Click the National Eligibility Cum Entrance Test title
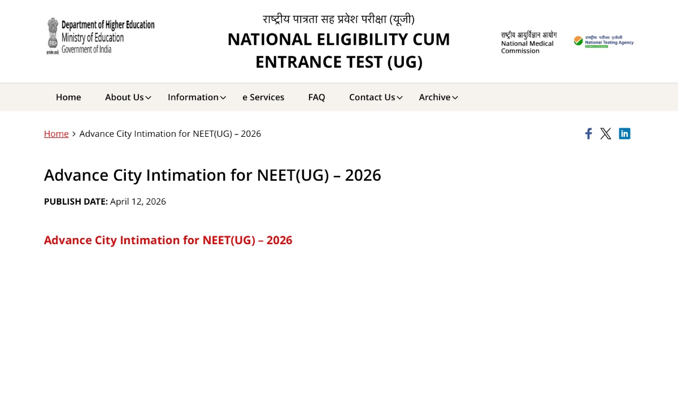The width and height of the screenshot is (678, 407). (x=338, y=50)
